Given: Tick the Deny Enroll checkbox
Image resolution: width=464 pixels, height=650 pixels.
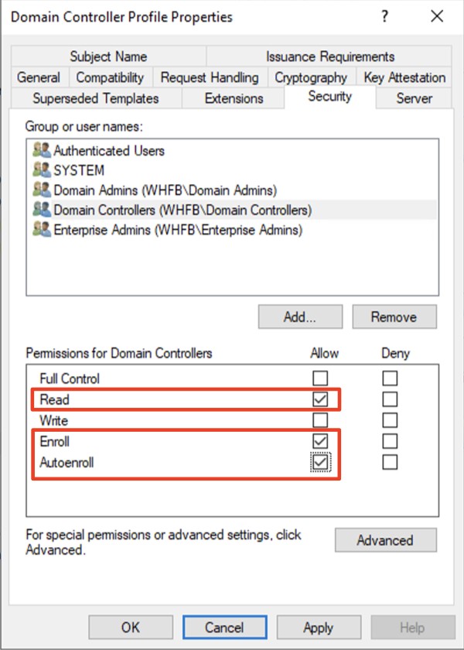Looking at the screenshot, I should 391,441.
